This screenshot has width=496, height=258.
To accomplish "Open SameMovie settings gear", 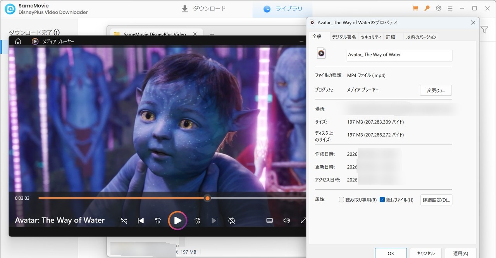I will pos(438,8).
